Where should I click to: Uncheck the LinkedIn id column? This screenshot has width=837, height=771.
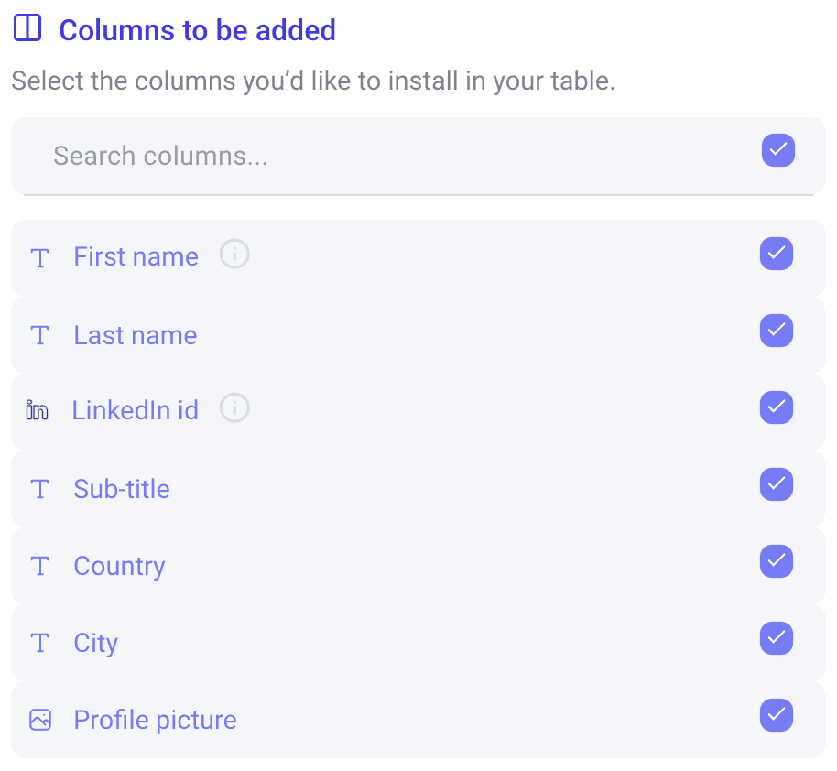777,407
